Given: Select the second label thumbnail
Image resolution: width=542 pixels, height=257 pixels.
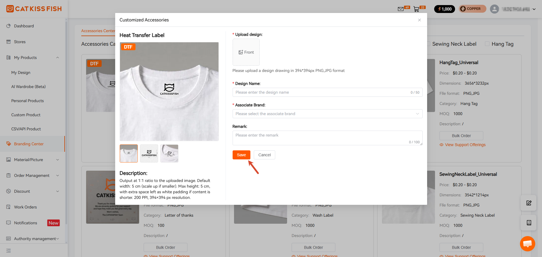Looking at the screenshot, I should click(x=149, y=153).
